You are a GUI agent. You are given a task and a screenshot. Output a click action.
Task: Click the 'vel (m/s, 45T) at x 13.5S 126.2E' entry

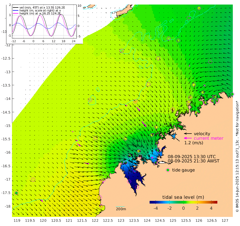tap(42, 7)
